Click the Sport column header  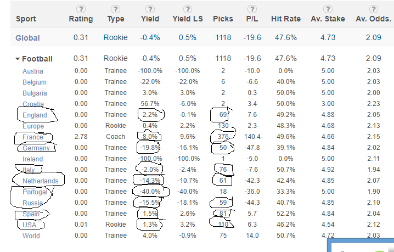26,19
